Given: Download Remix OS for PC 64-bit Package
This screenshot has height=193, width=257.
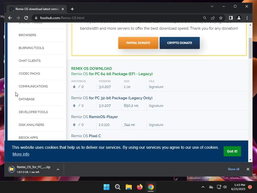Looking at the screenshot, I should pos(112,74).
